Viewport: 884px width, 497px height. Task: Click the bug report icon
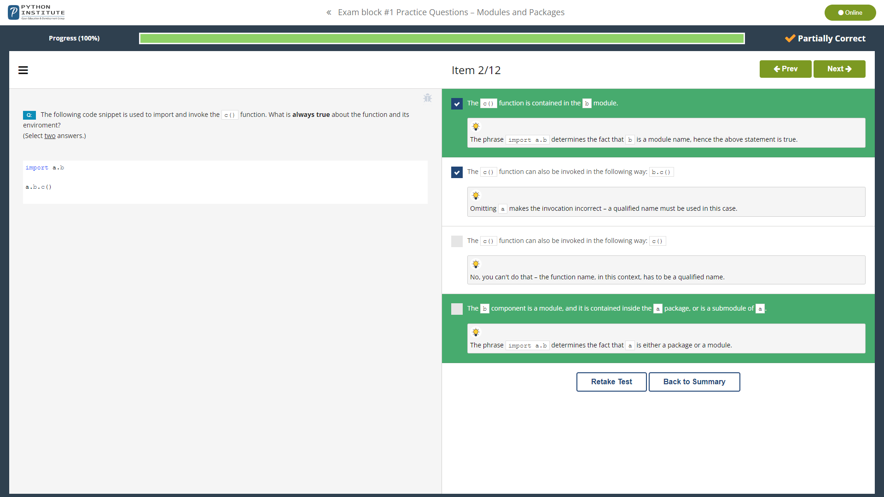coord(427,98)
